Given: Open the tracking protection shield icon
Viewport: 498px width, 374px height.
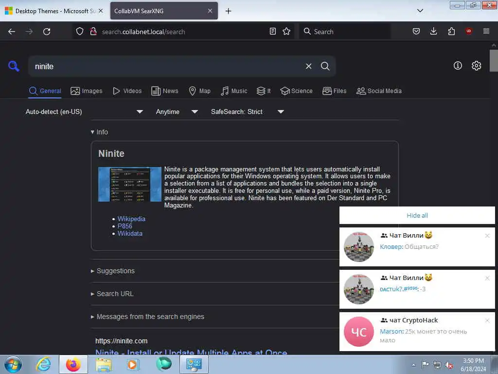Looking at the screenshot, I should click(x=80, y=32).
